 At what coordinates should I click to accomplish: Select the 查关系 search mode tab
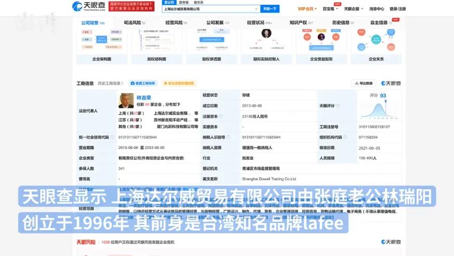point(198,2)
